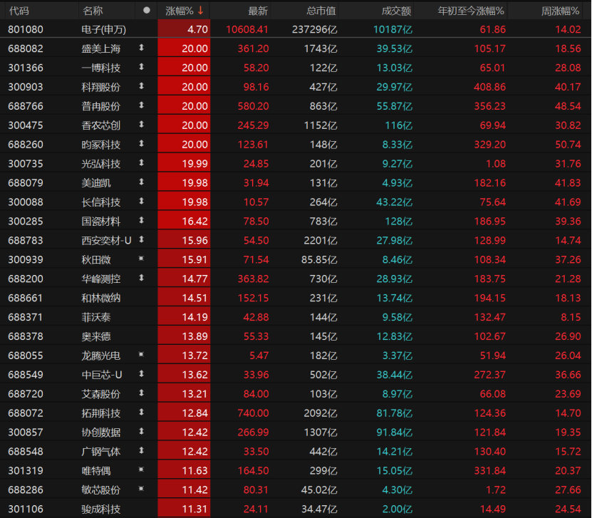Click the marker icon in the 688260 row
The image size is (592, 518).
click(x=141, y=143)
